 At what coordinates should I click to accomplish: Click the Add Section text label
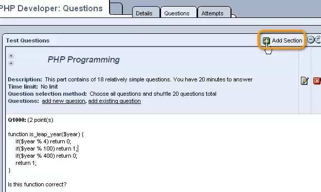[287, 40]
